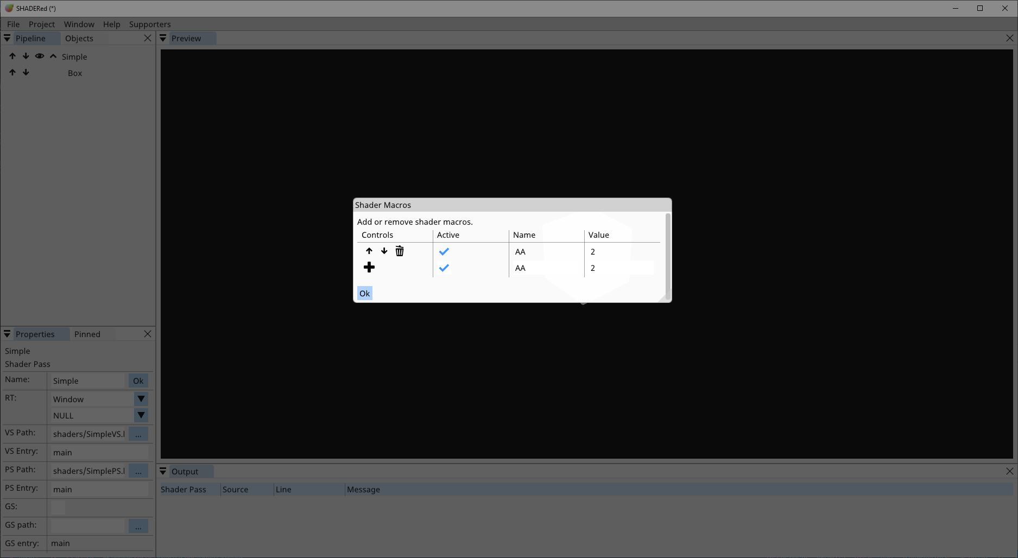
Task: Open Properties panel dropdown menu
Action: click(x=7, y=334)
